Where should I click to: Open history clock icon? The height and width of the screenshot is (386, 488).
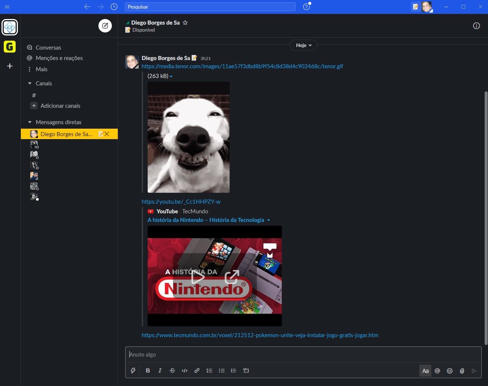[x=114, y=7]
